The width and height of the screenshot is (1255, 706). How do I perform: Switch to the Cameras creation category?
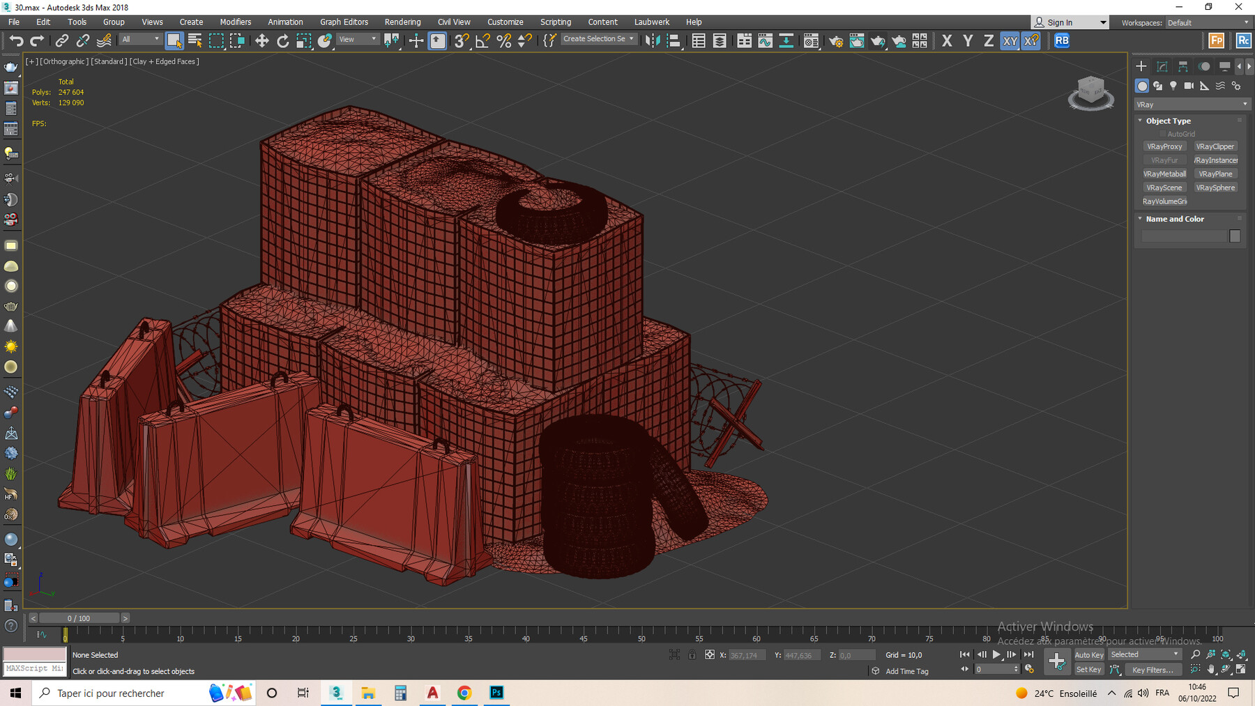(1189, 86)
